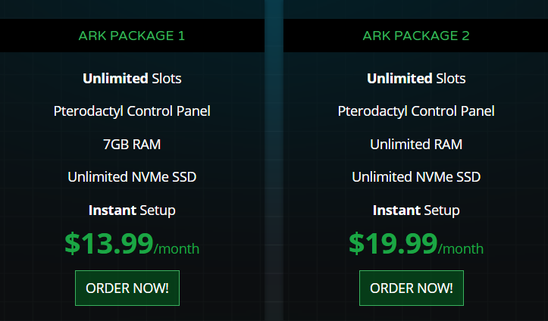The height and width of the screenshot is (321, 548).
Task: Click the $13.99 price figure
Action: 108,243
